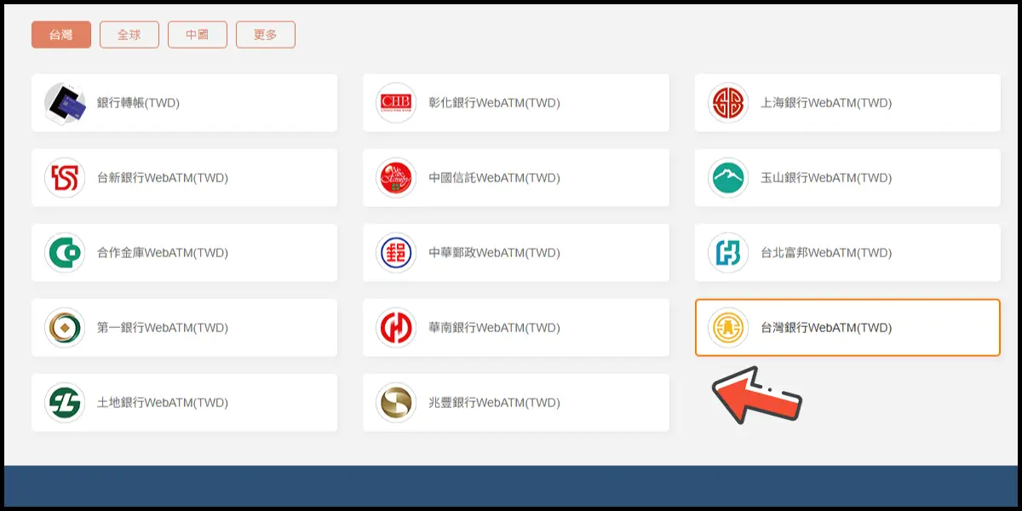Viewport: 1022px width, 511px height.
Task: Pick 兆豐銀行WebATM(TWD) label
Action: [x=494, y=403]
